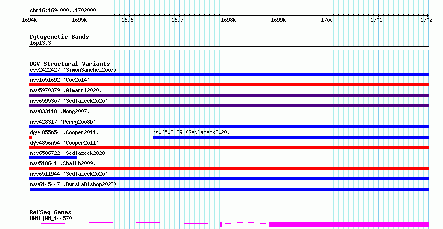Click the blue nsv428317 variant bar
Image resolution: width=443 pixels, height=229 pixels.
pos(229,127)
